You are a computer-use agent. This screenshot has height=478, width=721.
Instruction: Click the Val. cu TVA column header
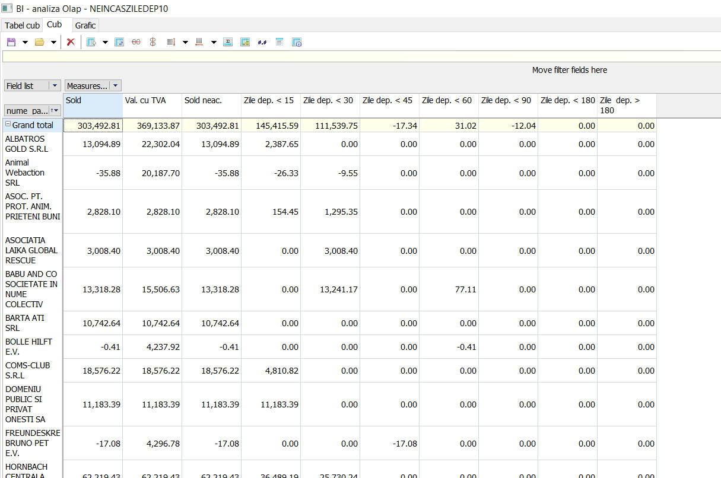152,105
